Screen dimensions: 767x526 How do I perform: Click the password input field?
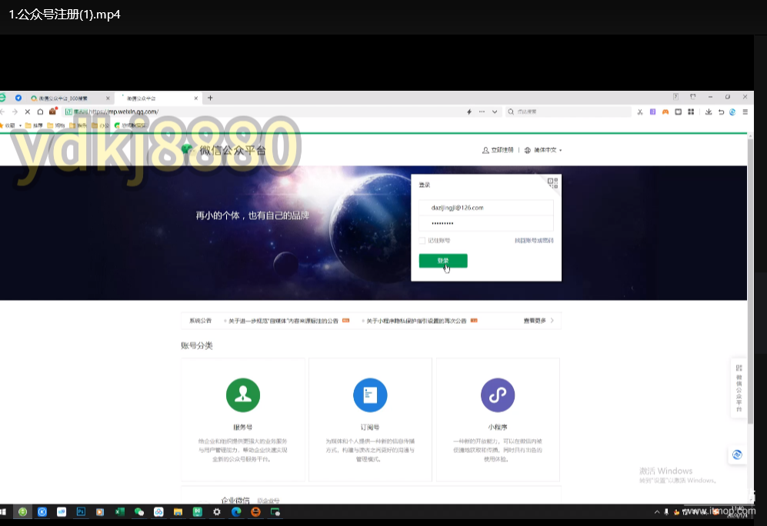(485, 225)
